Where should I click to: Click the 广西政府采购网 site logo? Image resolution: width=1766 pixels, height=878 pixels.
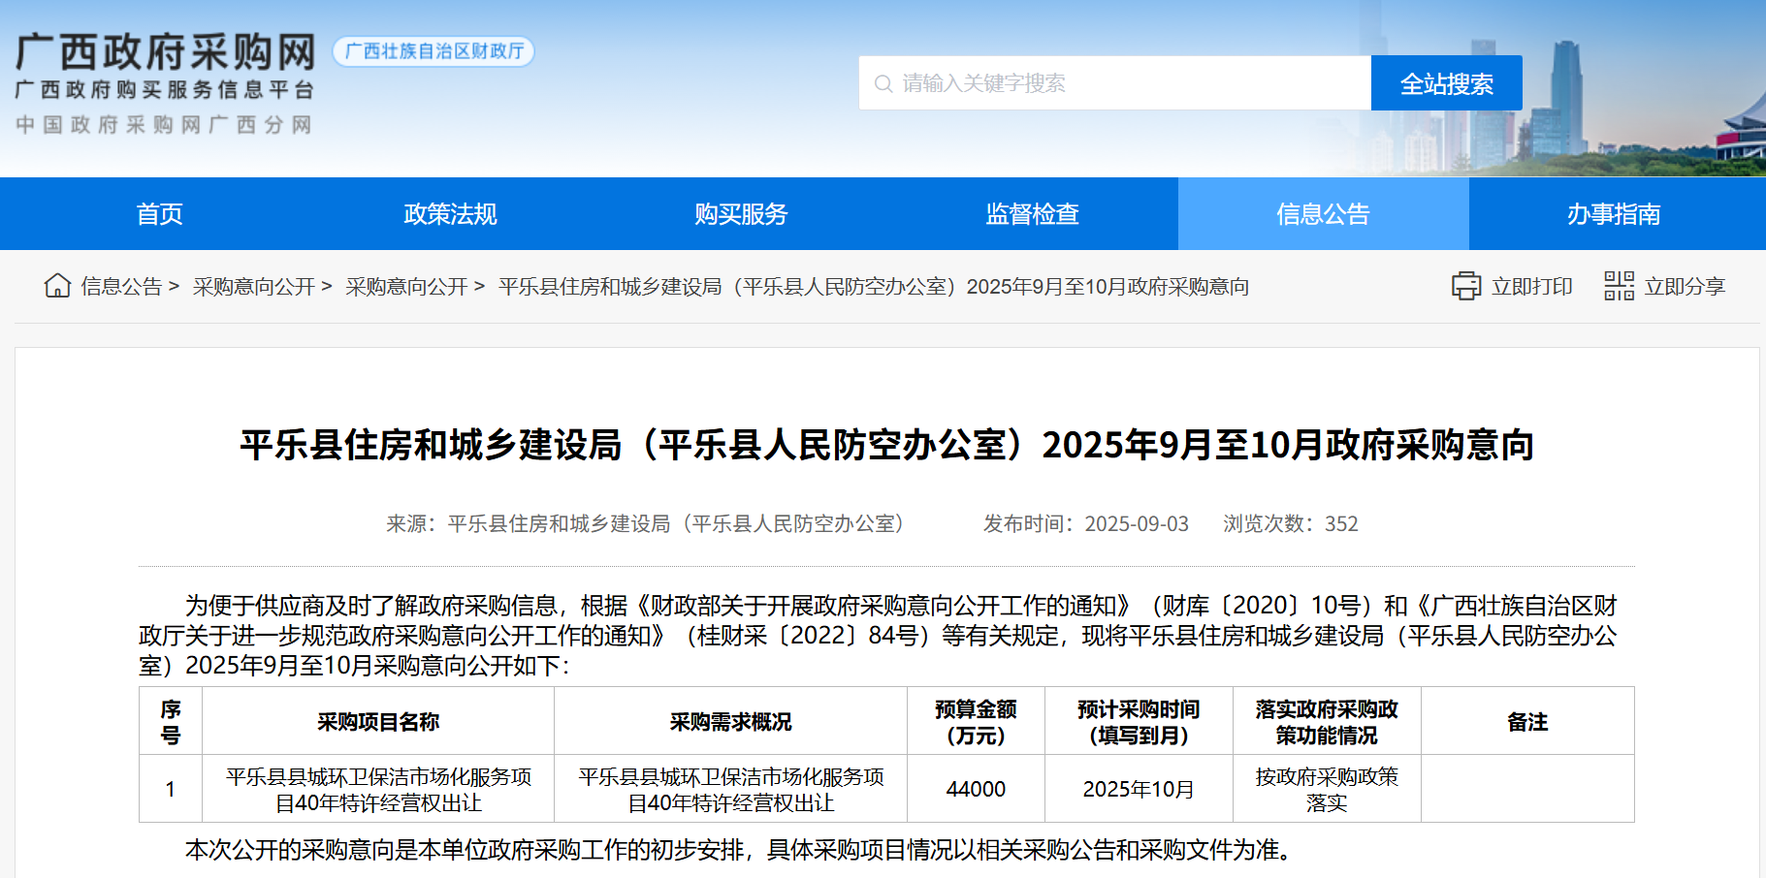[x=166, y=53]
